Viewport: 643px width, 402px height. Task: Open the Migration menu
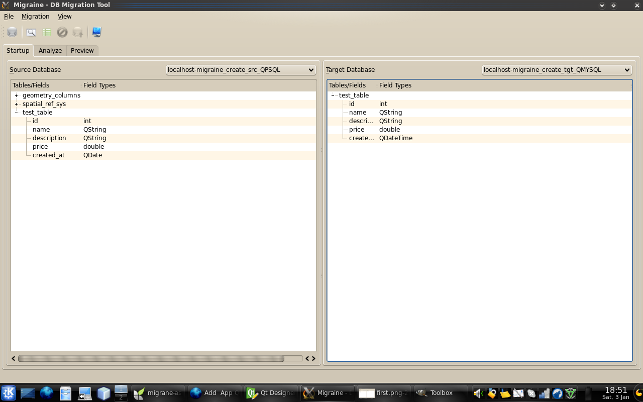[x=36, y=17]
